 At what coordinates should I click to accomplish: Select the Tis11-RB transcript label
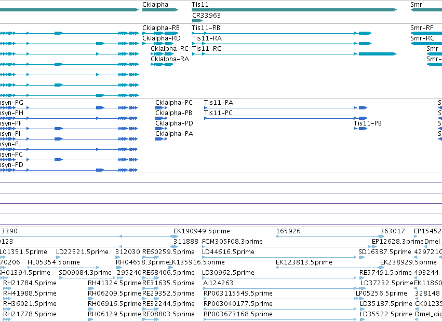pos(206,28)
